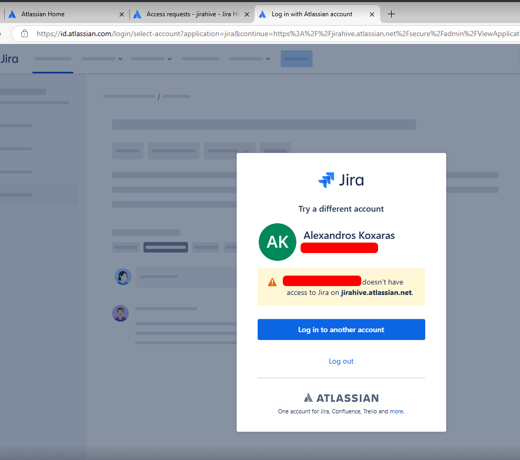Viewport: 520px width, 460px height.
Task: Select the AK avatar for Alexandros Koxaras
Action: (277, 242)
